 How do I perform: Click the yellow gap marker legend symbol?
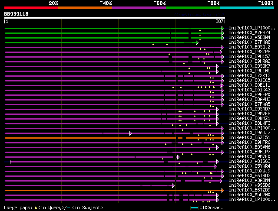(36, 208)
